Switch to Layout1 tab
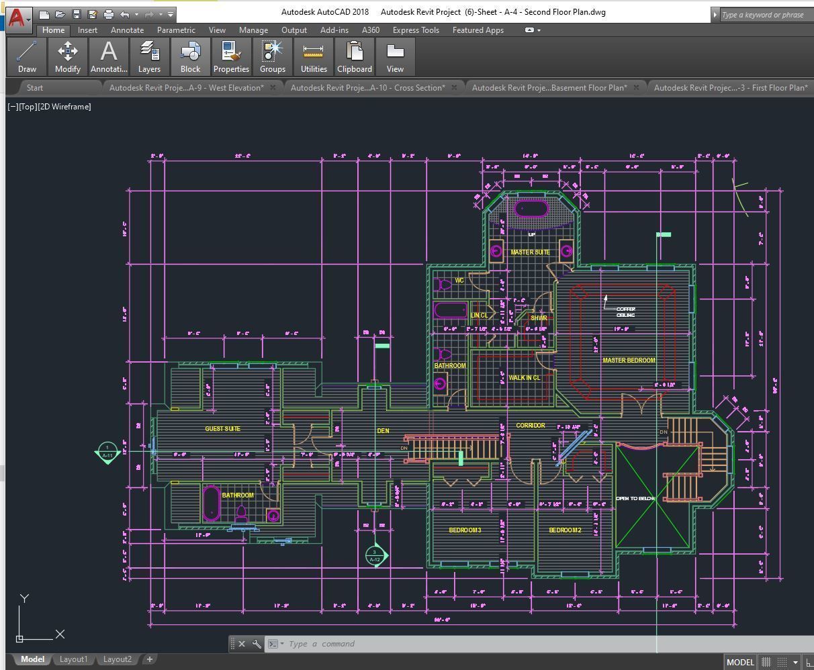 [74, 659]
